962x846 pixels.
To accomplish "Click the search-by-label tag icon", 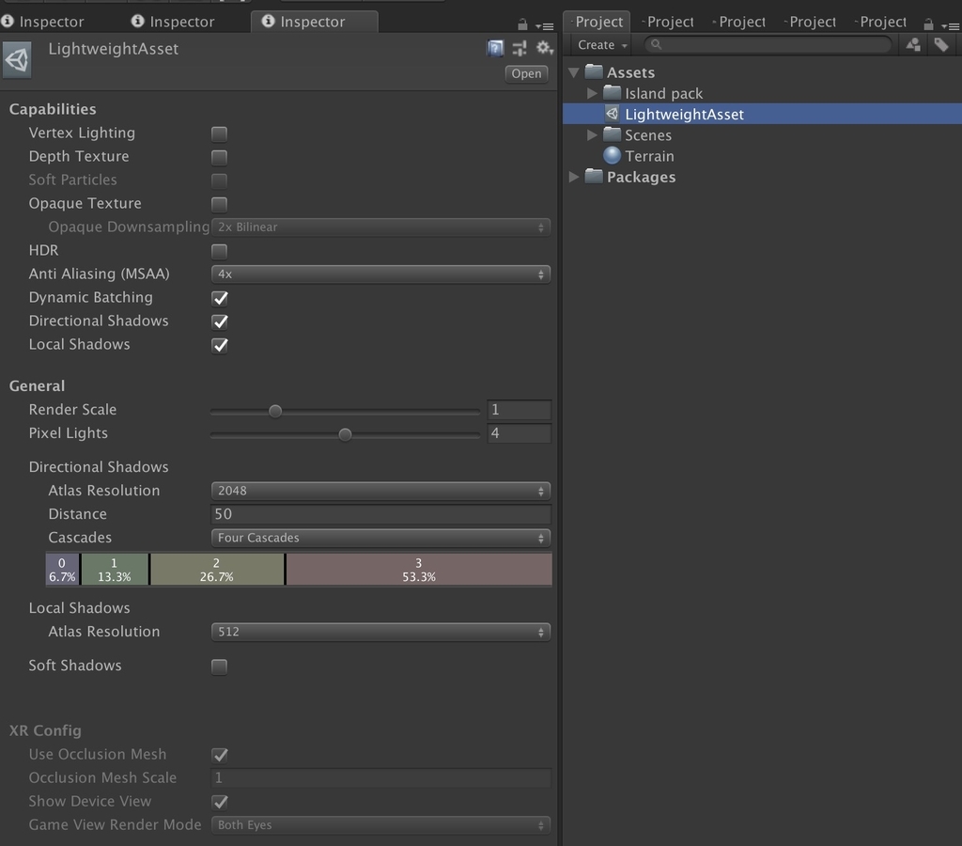I will 943,43.
